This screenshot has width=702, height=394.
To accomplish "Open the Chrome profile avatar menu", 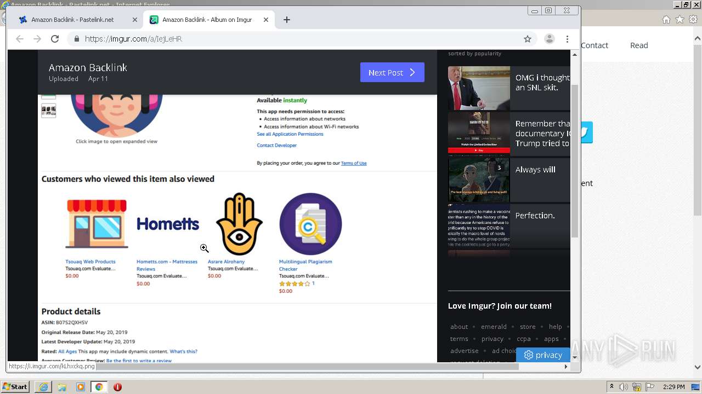I will (549, 39).
